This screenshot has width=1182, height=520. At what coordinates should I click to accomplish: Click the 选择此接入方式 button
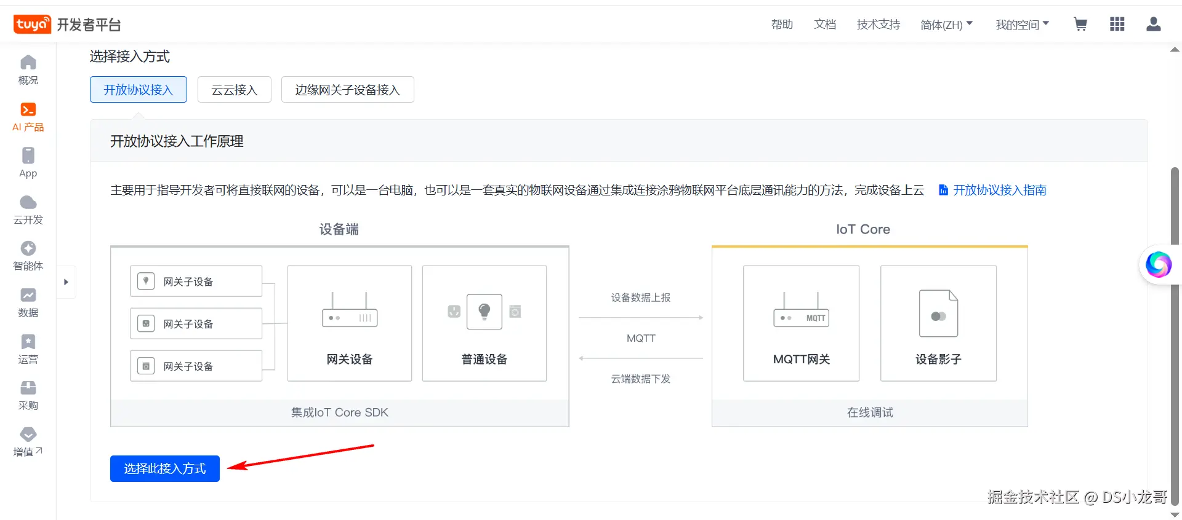coord(165,468)
